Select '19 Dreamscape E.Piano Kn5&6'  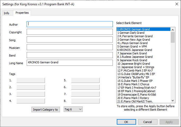pos(143,95)
